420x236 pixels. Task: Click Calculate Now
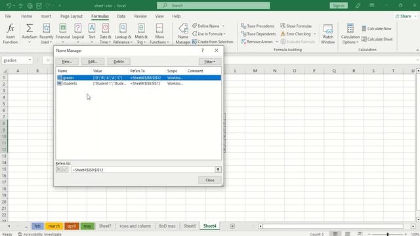(377, 29)
